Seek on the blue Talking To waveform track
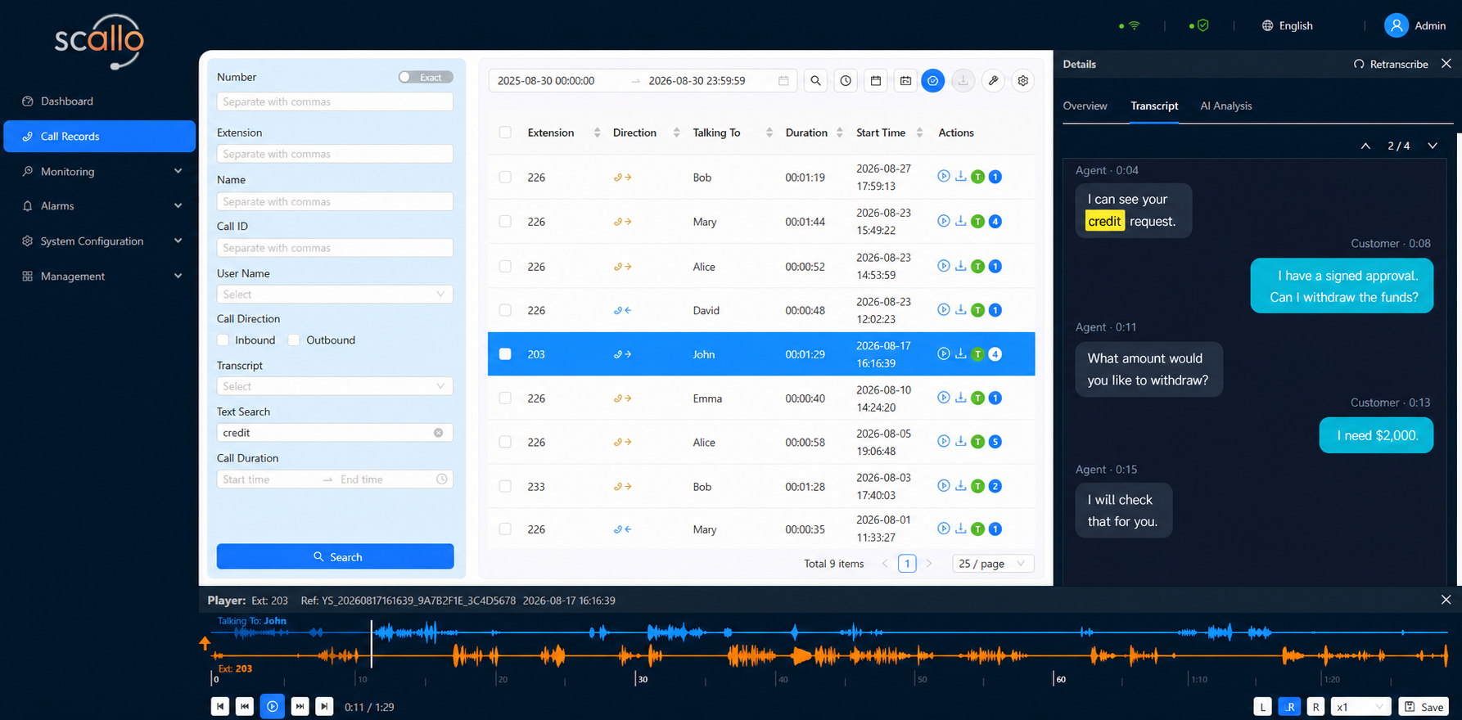This screenshot has height=720, width=1462. 829,632
